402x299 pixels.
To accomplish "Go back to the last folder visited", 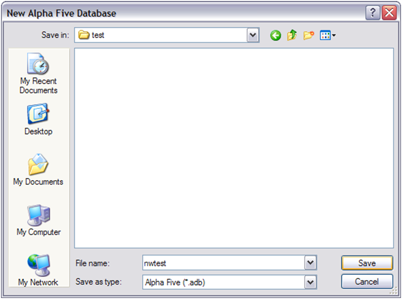I will coord(276,35).
